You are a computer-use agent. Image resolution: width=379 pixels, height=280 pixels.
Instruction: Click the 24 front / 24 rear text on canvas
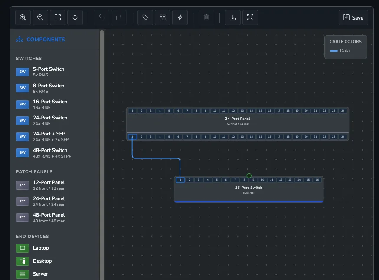(x=238, y=124)
